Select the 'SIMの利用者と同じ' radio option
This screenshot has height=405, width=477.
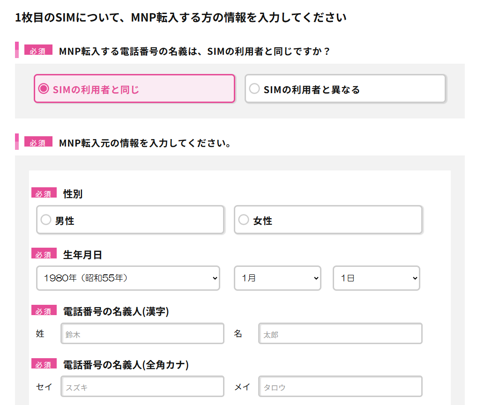134,88
